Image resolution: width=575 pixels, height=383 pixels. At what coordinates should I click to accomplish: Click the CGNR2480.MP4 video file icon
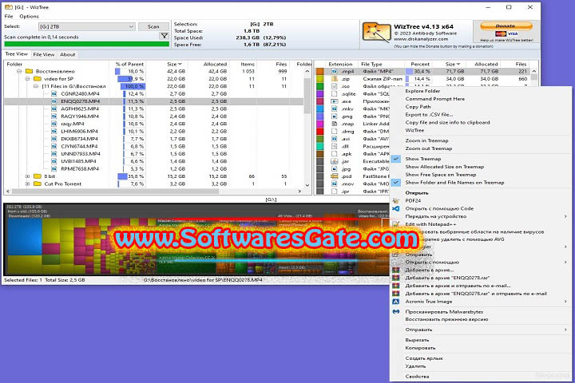tap(54, 94)
